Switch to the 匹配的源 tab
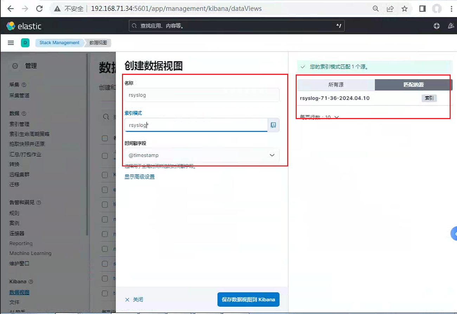 point(414,85)
